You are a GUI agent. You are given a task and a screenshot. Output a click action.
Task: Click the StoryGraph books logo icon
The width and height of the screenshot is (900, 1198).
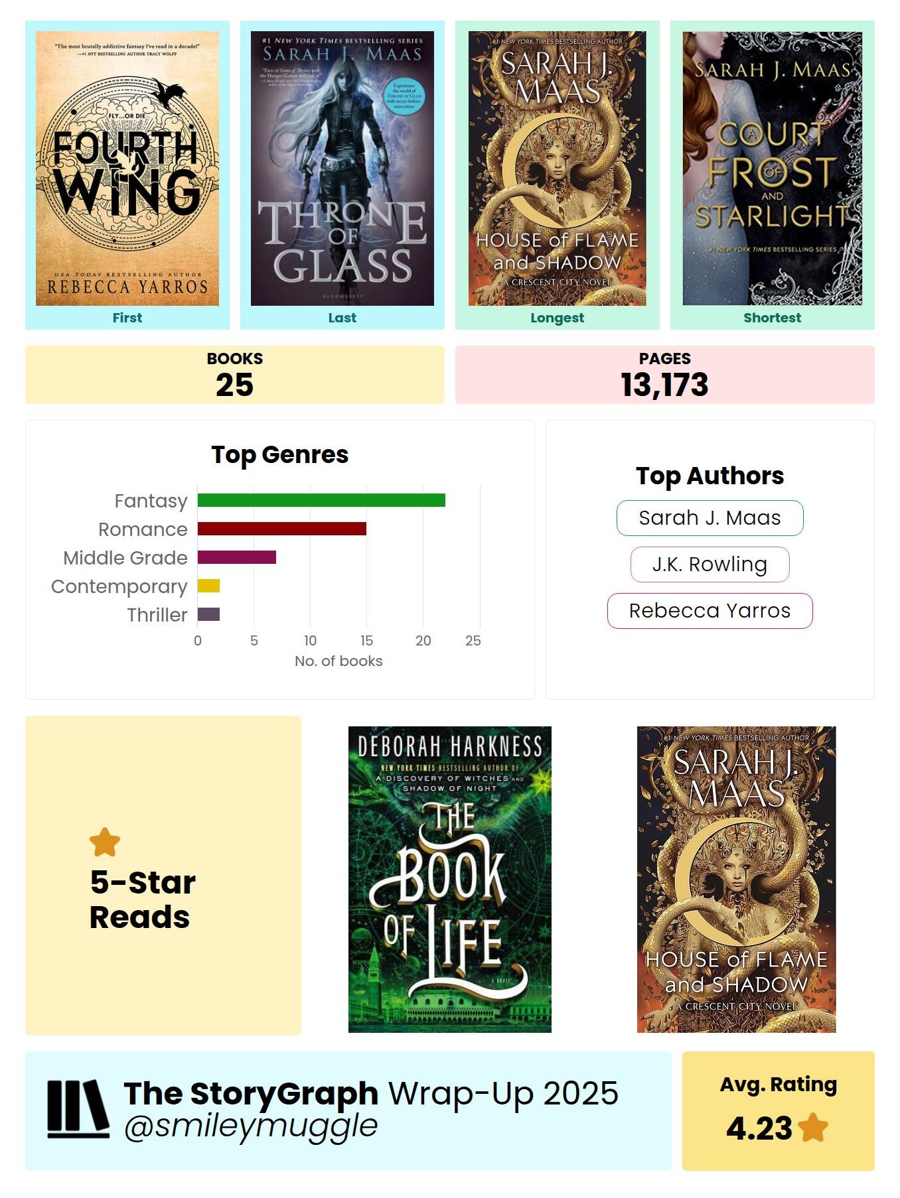click(78, 1109)
